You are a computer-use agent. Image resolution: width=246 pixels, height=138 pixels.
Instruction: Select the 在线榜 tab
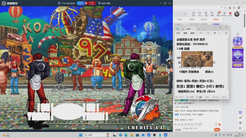[x=180, y=19]
